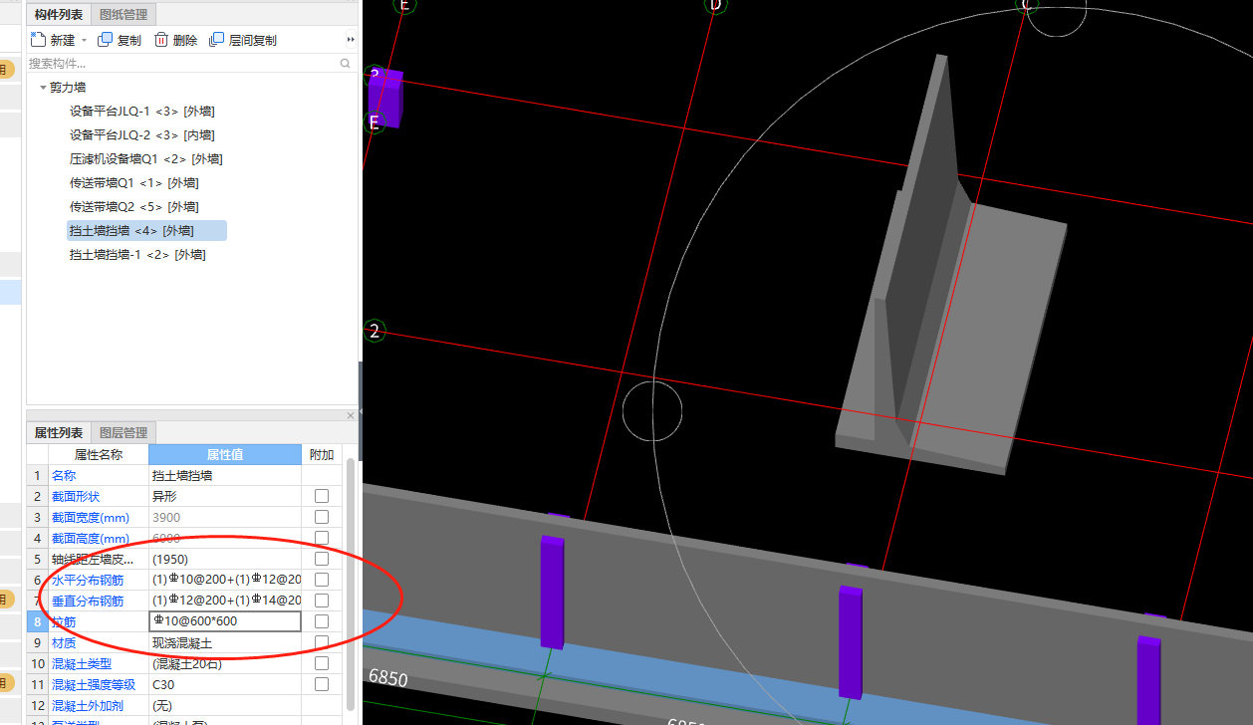Click the section shape value 异形

click(164, 497)
